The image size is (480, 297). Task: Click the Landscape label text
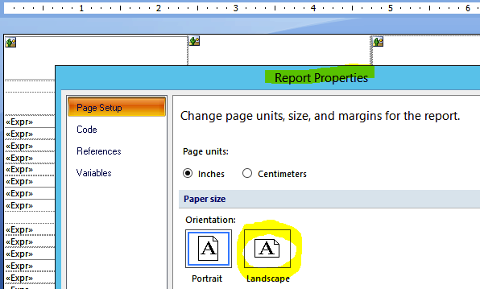point(268,278)
